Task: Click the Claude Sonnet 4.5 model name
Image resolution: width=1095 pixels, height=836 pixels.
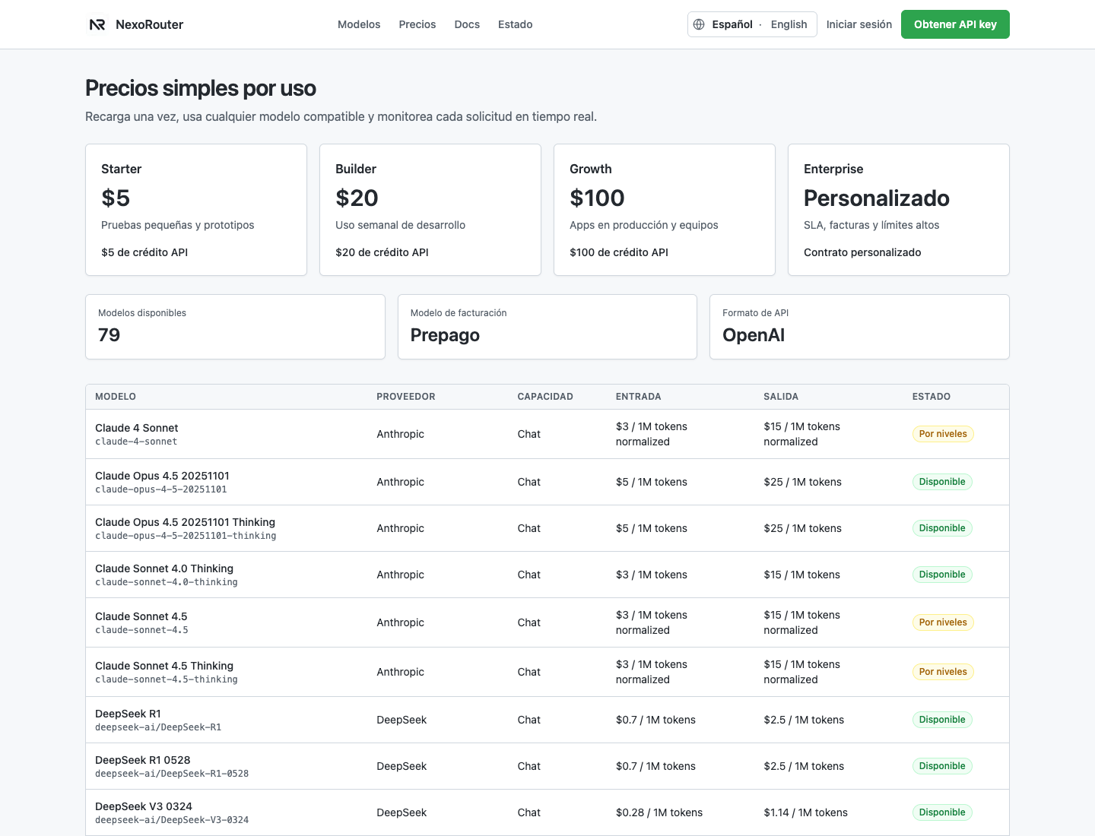Action: tap(141, 616)
